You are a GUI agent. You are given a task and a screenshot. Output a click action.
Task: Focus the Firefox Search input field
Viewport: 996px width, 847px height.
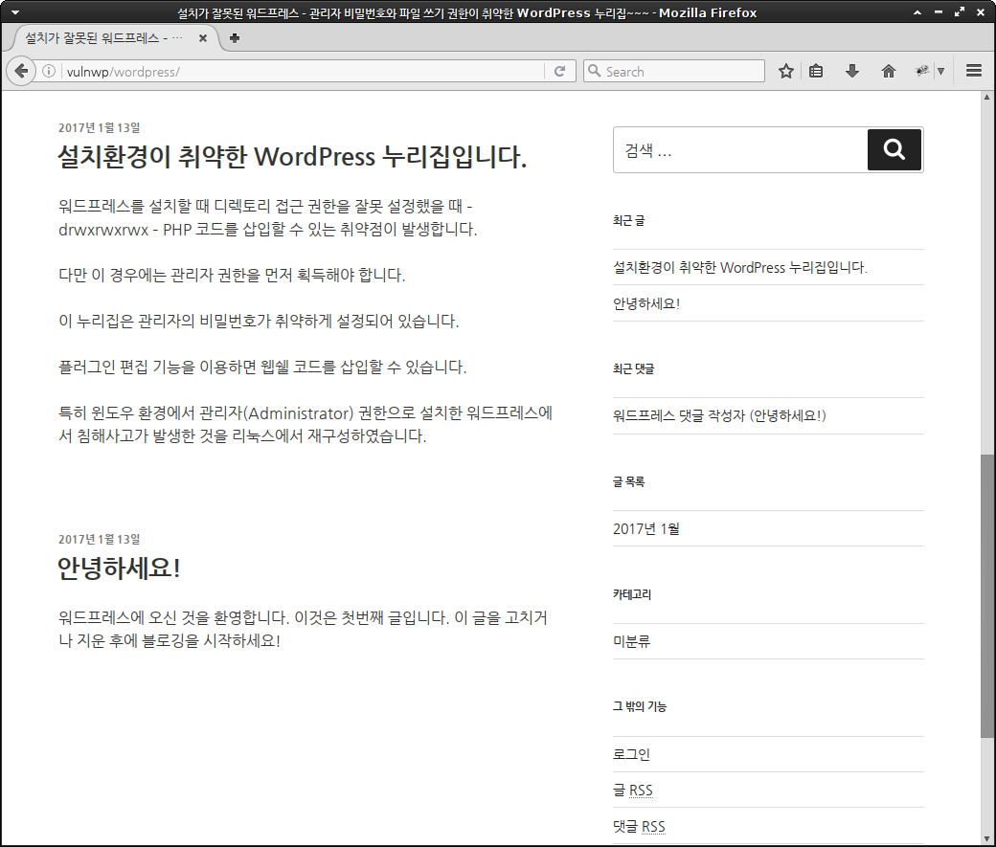pos(674,71)
